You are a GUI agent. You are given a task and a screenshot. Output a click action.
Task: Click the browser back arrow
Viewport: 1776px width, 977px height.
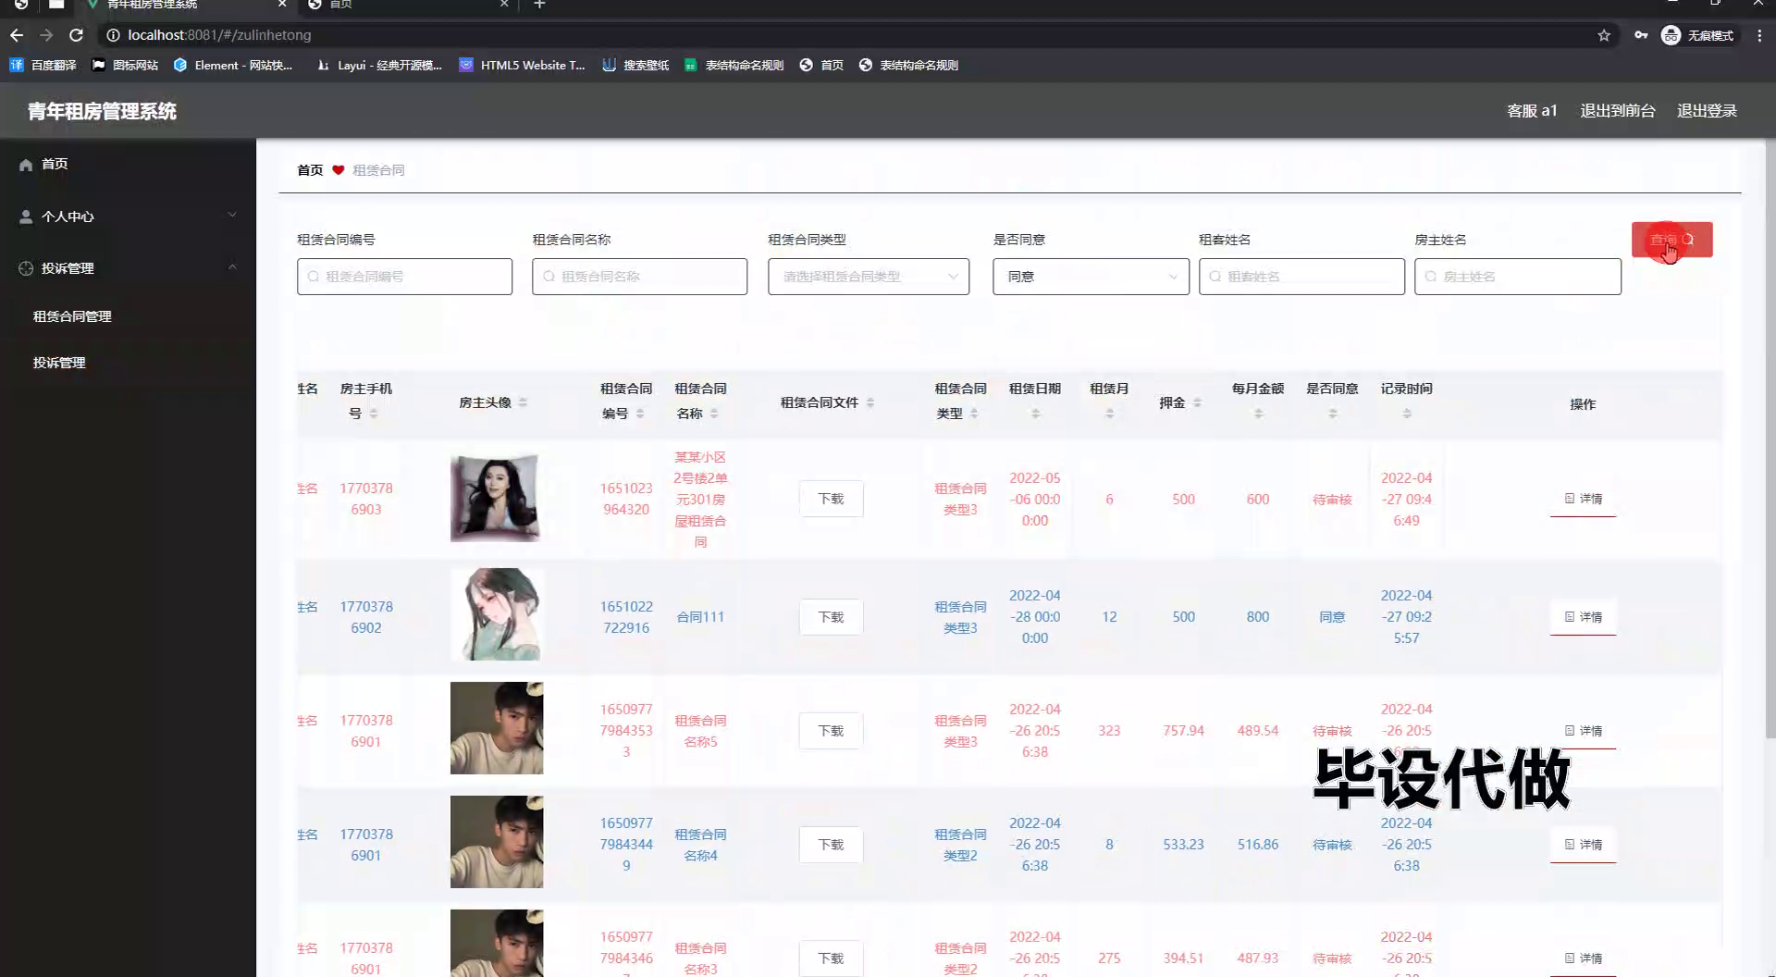pos(17,35)
